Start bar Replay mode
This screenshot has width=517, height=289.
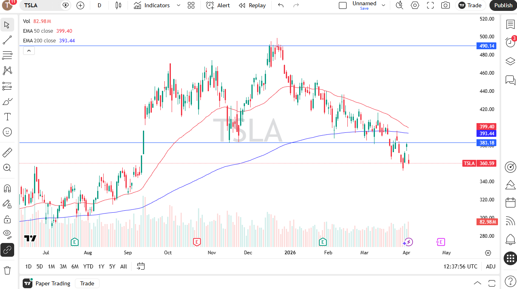[252, 5]
